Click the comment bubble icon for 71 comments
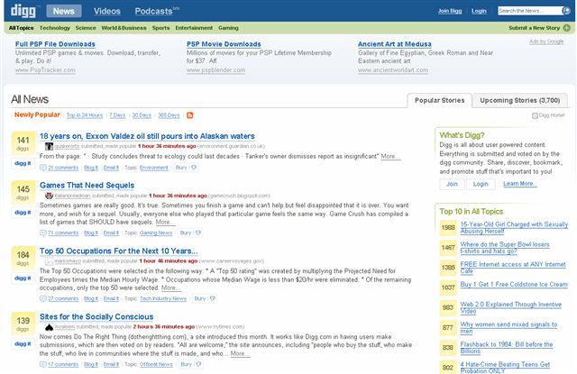Image resolution: width=577 pixels, height=374 pixels. tap(43, 233)
